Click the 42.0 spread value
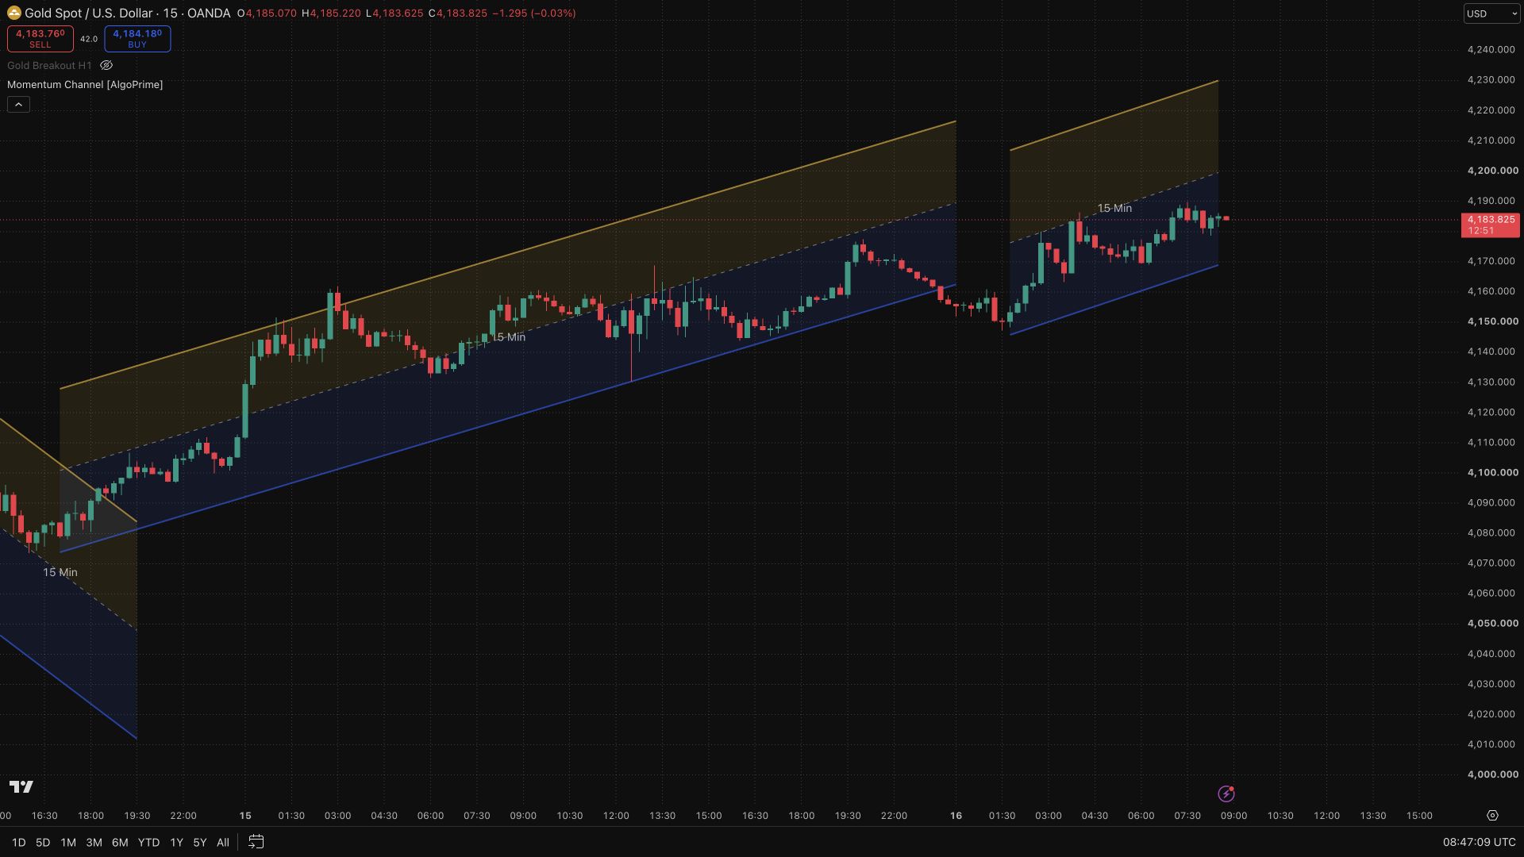 point(89,39)
